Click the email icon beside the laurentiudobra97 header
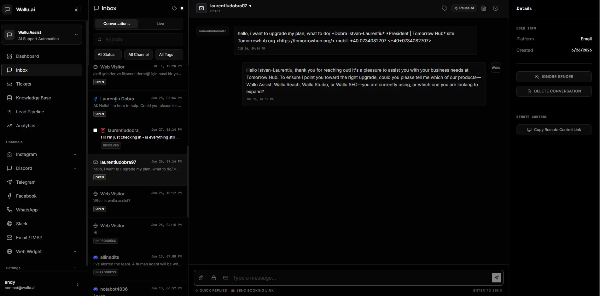The height and width of the screenshot is (296, 600). 201,8
